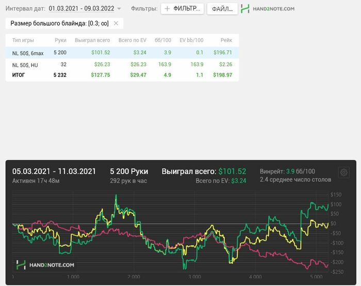Sort by EV bb/100 column header
This screenshot has width=361, height=286.
(191, 40)
